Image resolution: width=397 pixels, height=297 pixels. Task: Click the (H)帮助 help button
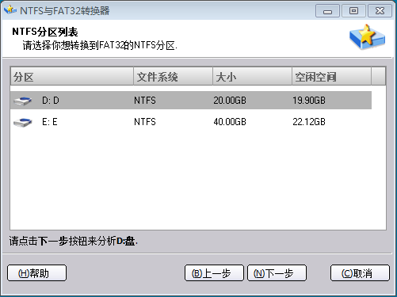[x=36, y=273]
